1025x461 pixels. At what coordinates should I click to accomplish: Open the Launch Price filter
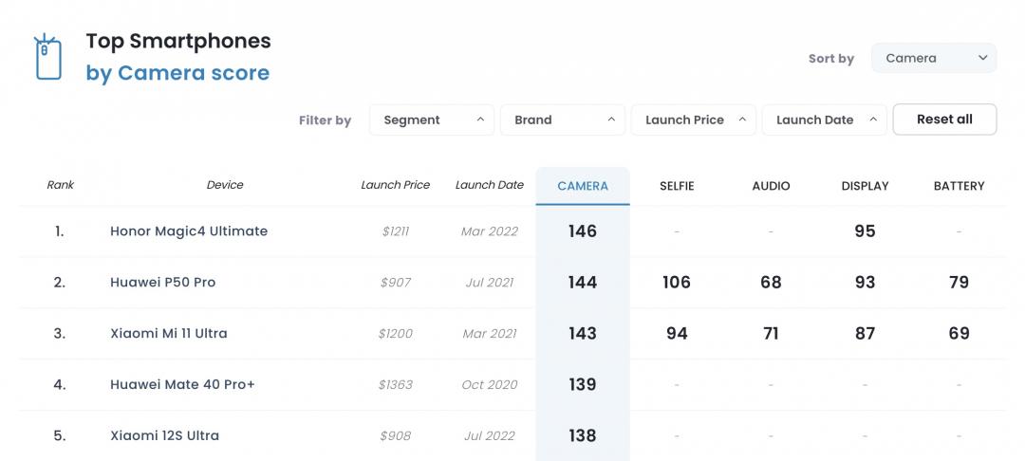693,120
